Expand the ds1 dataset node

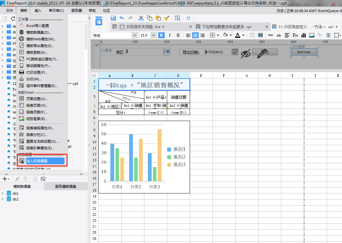(x=3, y=193)
